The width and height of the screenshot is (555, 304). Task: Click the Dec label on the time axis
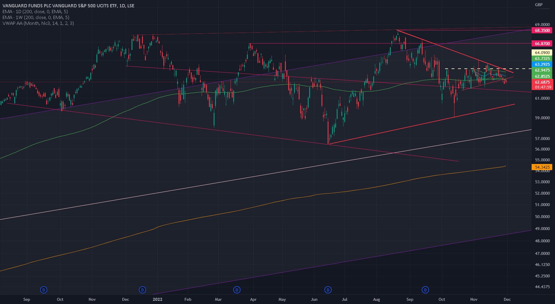[x=507, y=300]
